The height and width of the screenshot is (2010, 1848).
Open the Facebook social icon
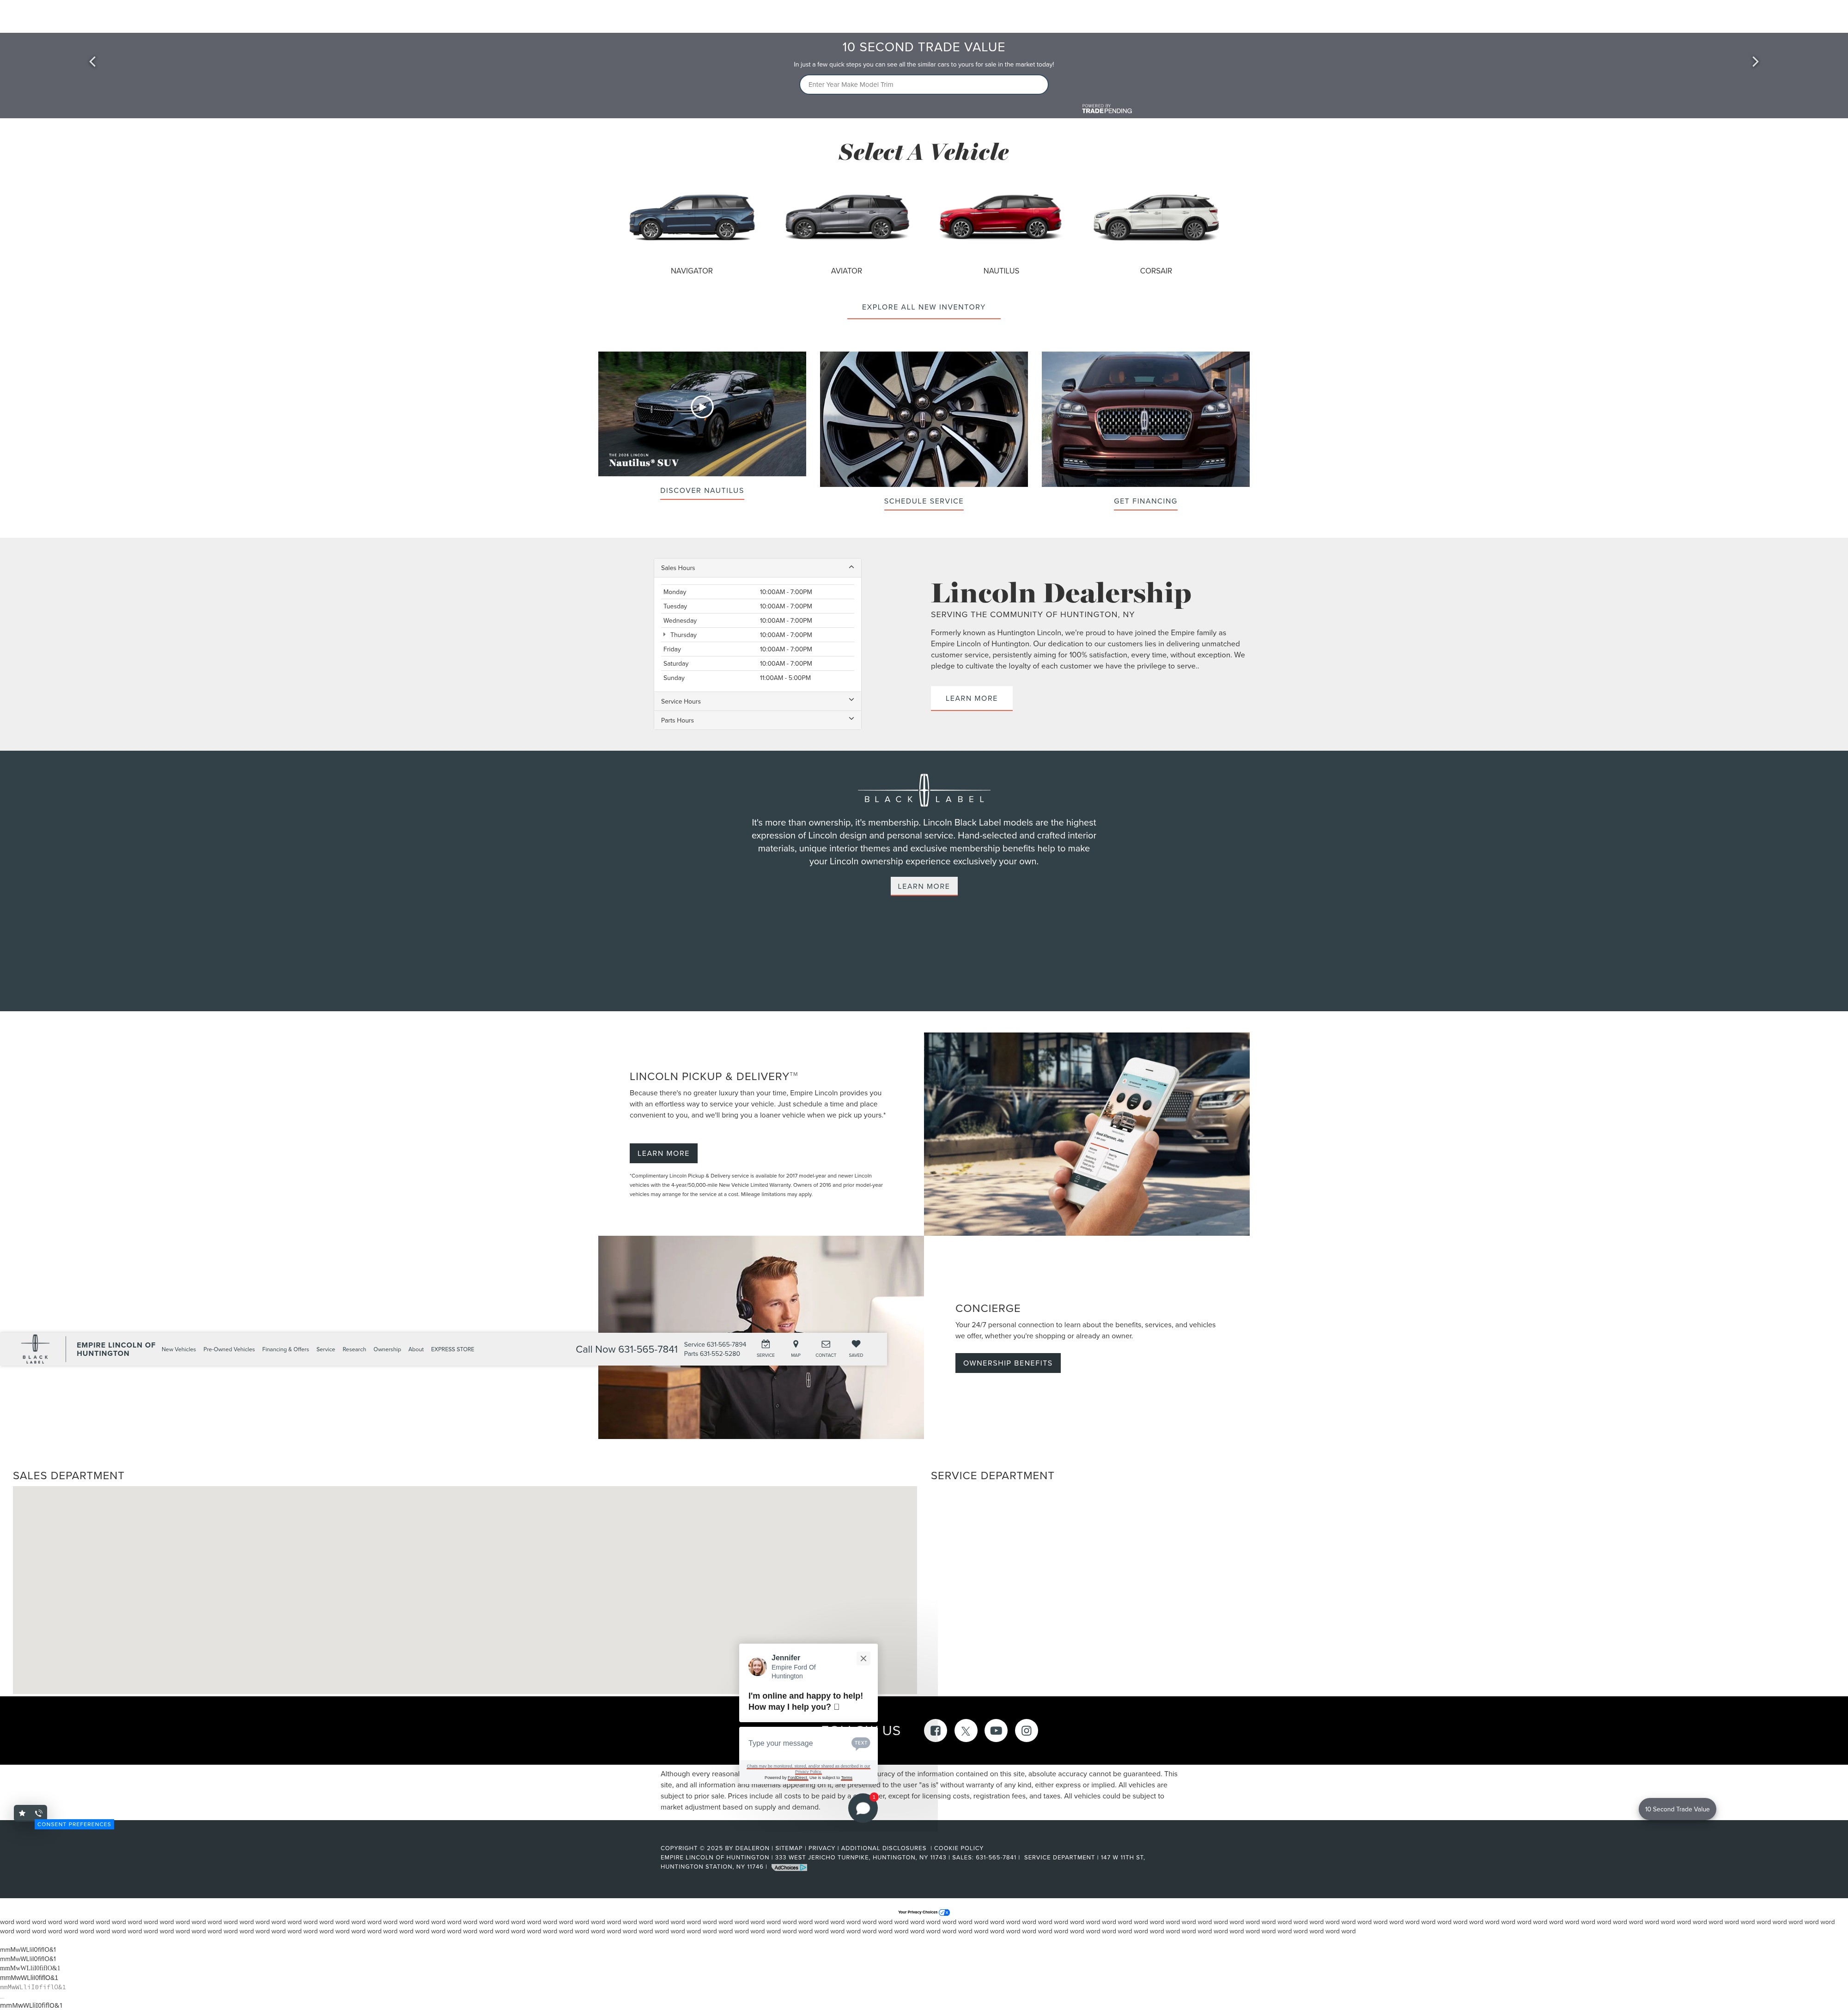935,1730
